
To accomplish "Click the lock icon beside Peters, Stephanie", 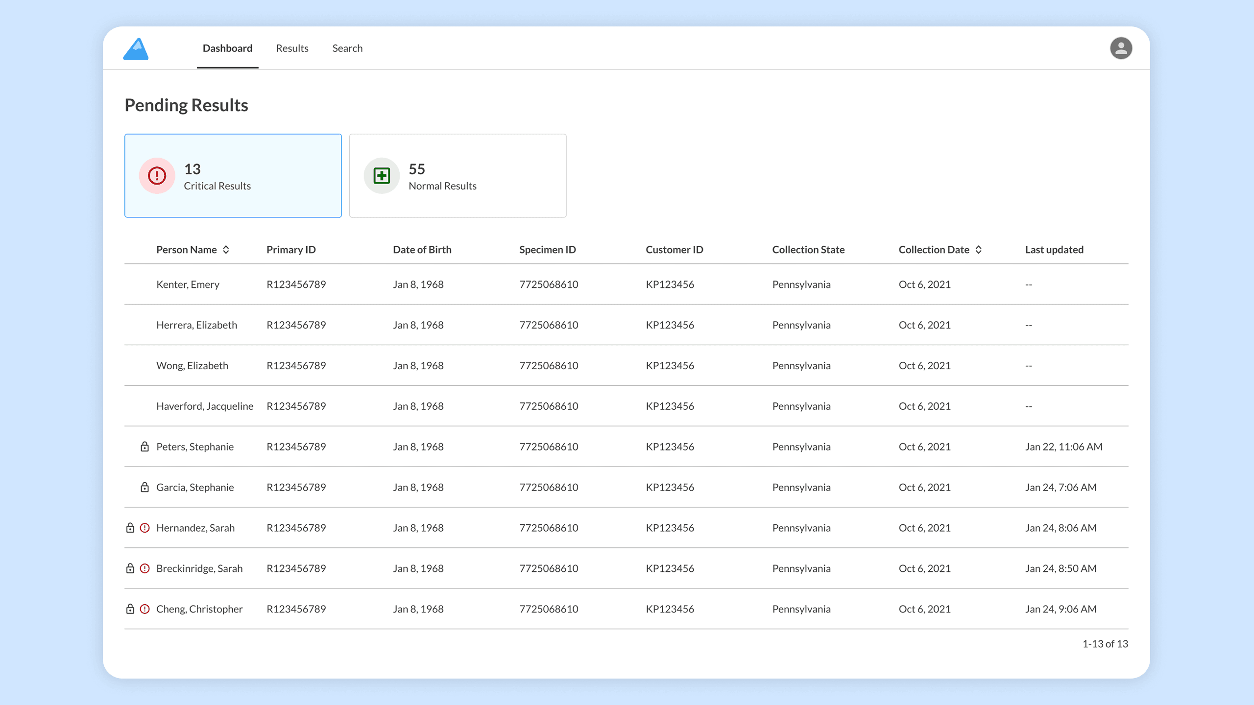I will click(144, 446).
